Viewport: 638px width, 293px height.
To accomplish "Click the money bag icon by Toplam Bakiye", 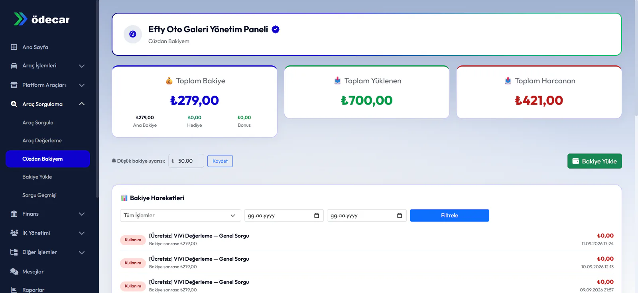I will point(169,81).
